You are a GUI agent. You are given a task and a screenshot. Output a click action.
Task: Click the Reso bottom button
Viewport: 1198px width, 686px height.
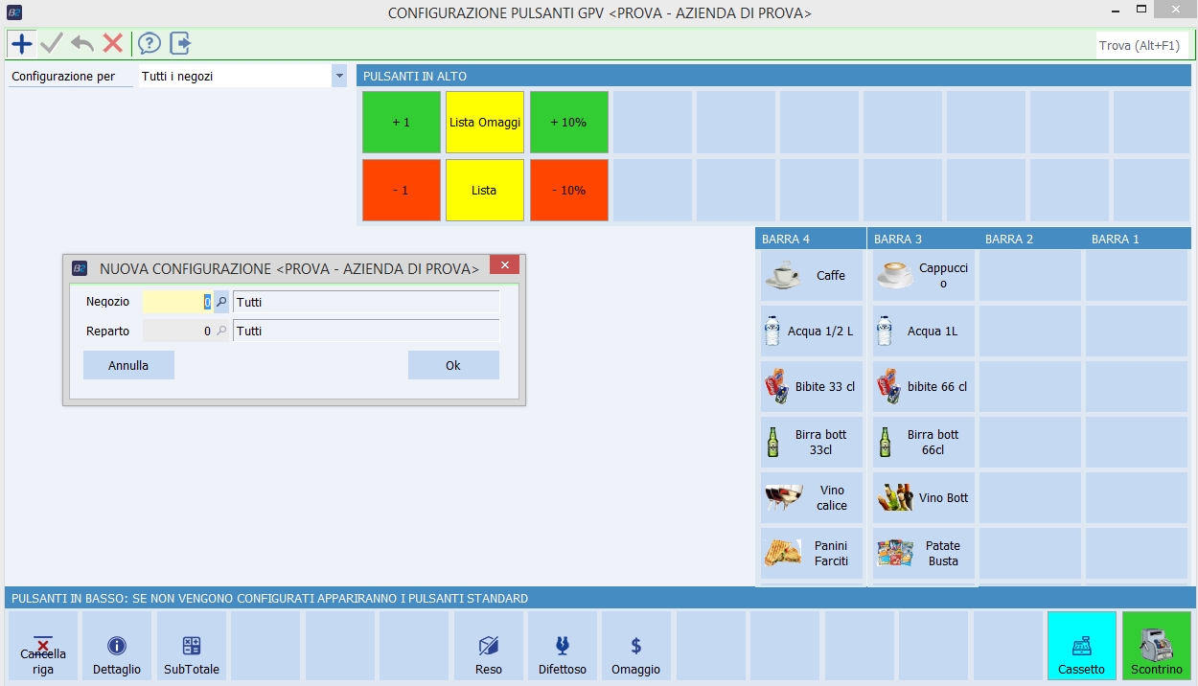pos(489,647)
